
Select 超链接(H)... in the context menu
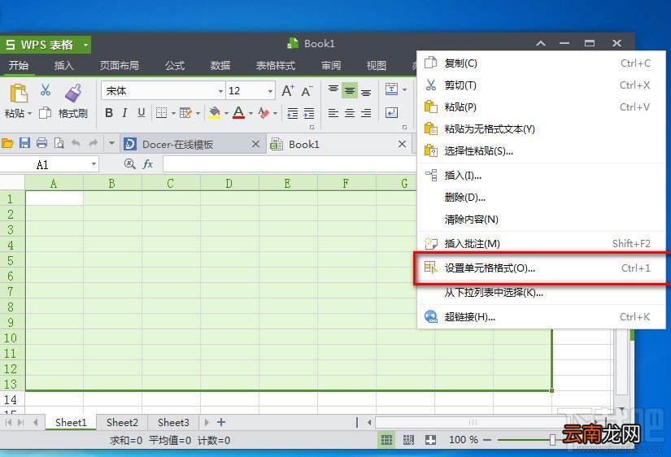pos(541,317)
